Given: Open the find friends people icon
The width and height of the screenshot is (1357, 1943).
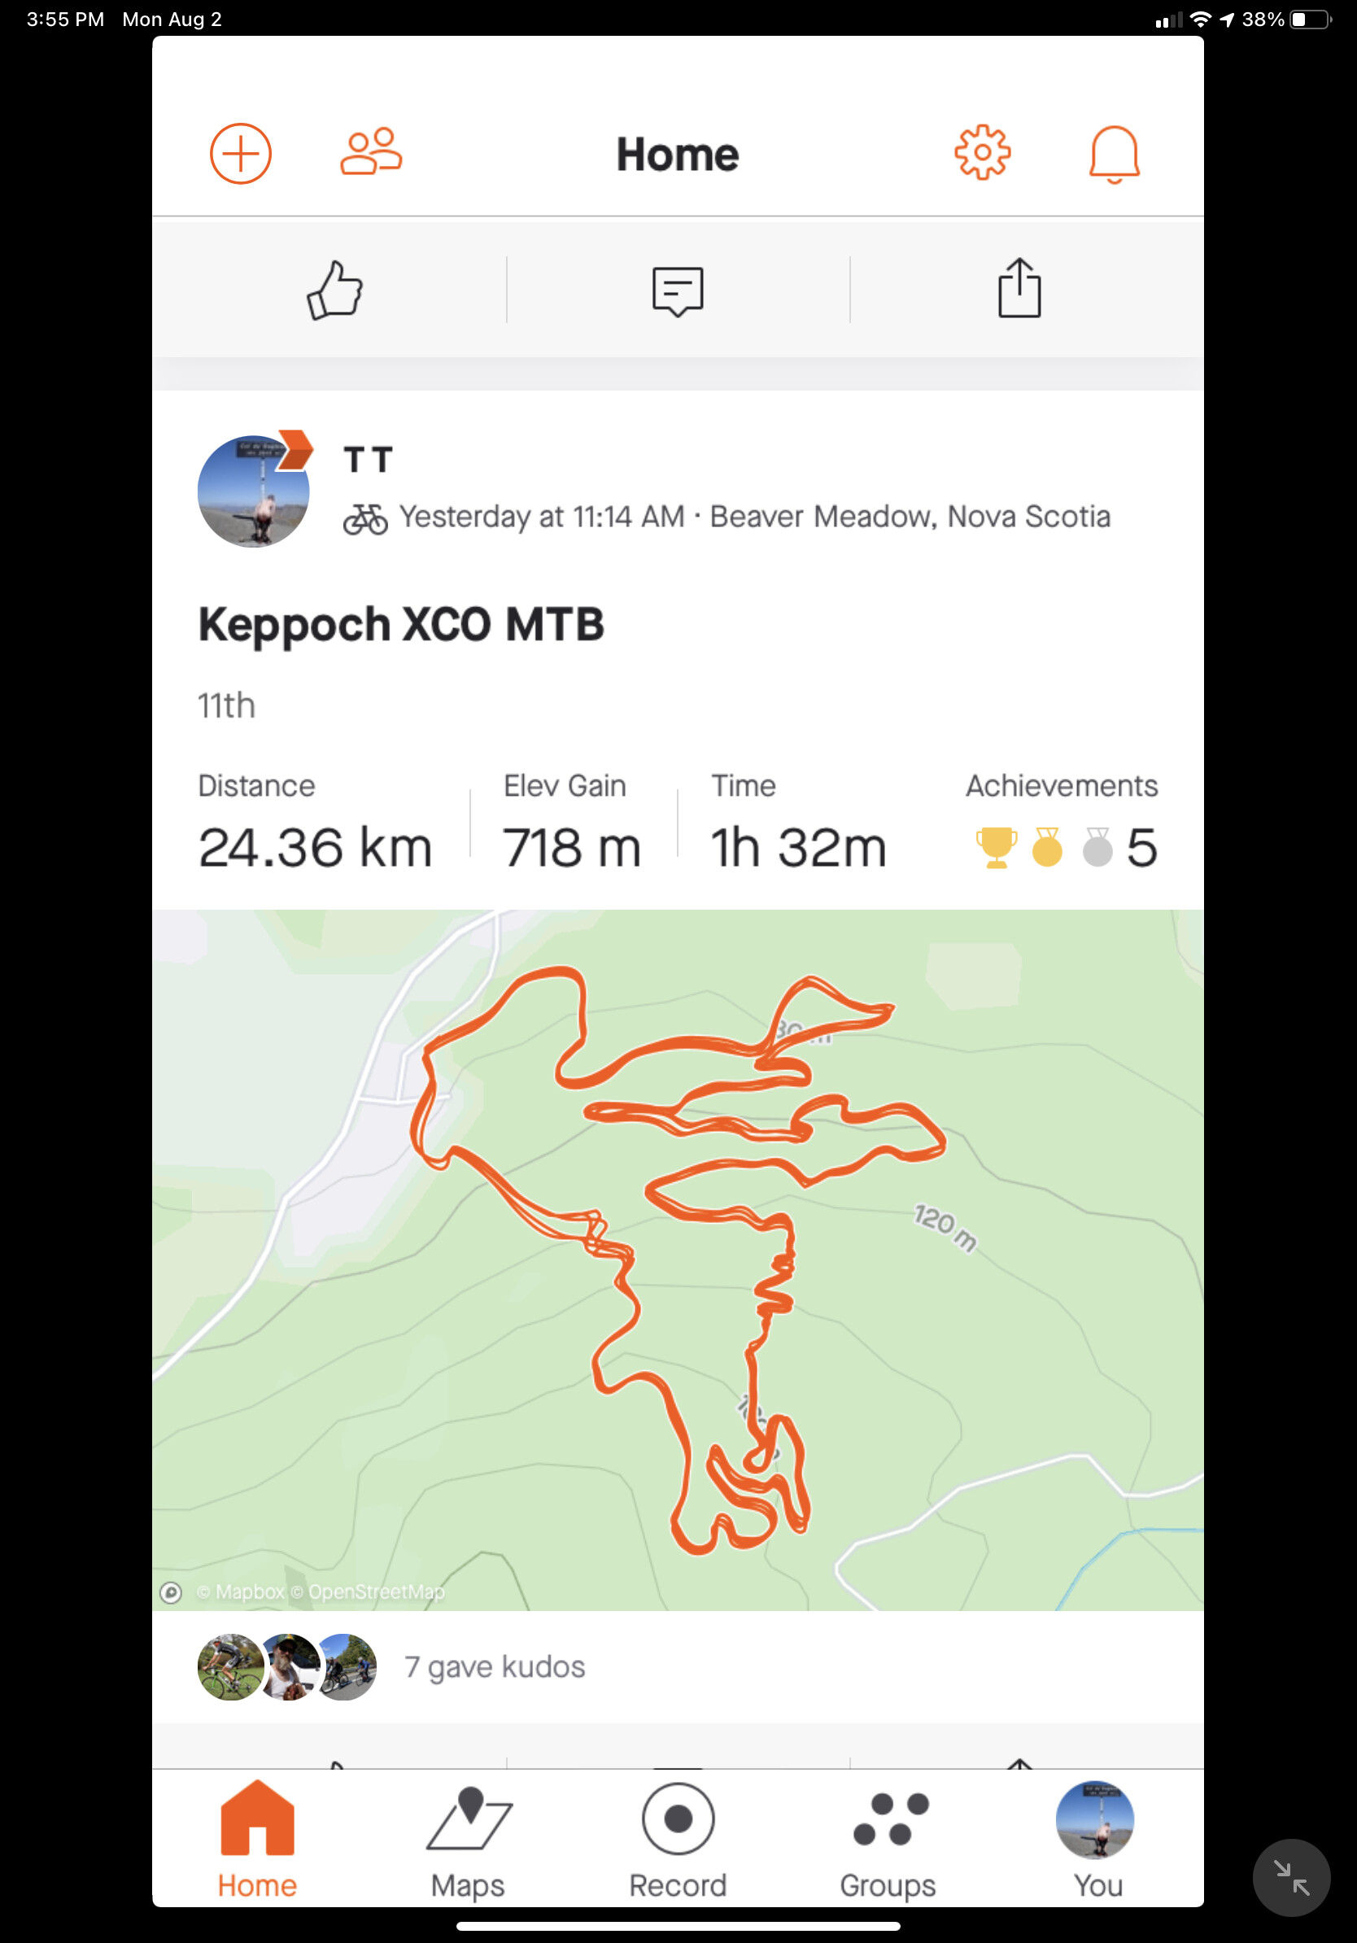Looking at the screenshot, I should 372,152.
